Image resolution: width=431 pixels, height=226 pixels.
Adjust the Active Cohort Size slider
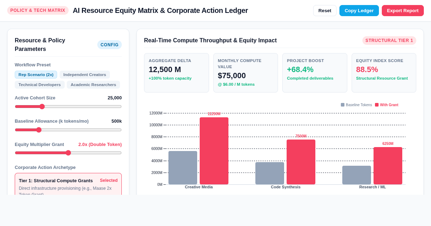click(x=68, y=107)
